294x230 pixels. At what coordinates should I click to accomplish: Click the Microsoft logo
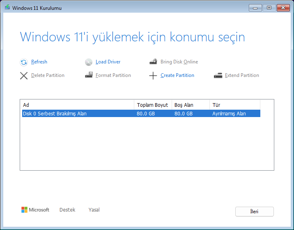pyautogui.click(x=35, y=210)
